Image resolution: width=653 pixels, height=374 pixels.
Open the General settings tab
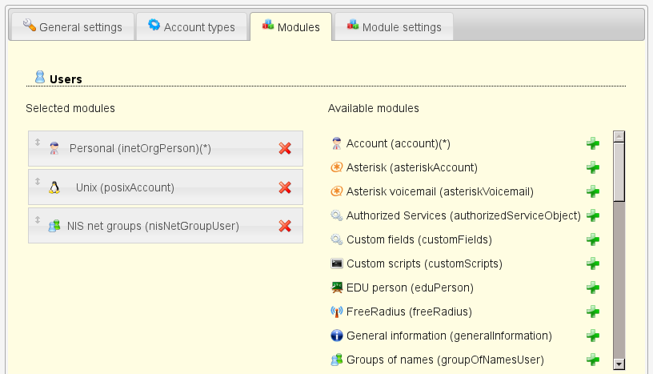point(72,27)
